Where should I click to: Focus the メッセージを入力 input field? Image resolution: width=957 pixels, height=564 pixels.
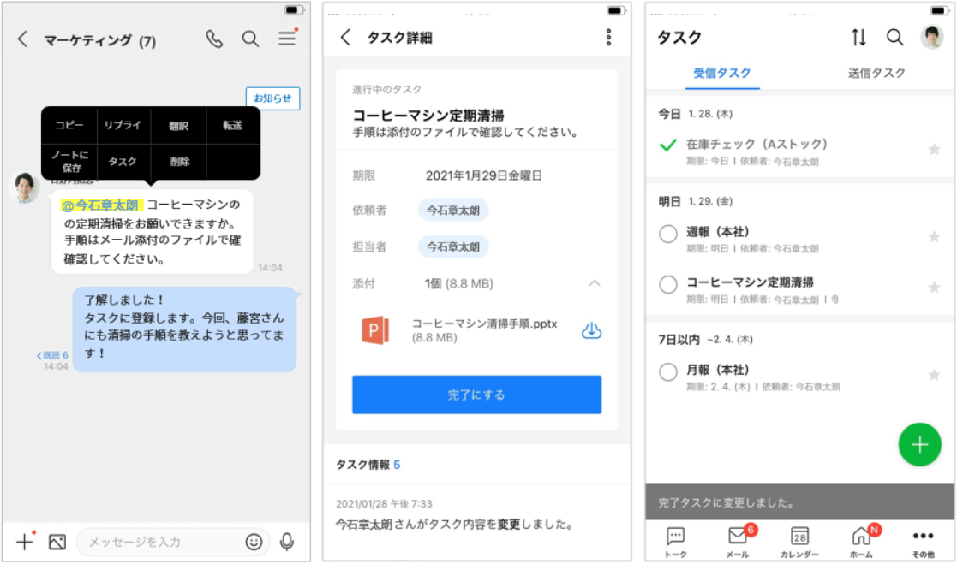pyautogui.click(x=163, y=542)
